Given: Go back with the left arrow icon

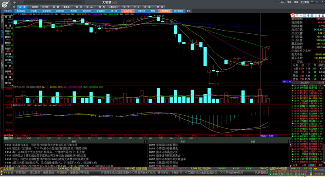Looking at the screenshot, I should (x=14, y=2).
